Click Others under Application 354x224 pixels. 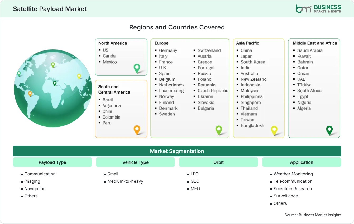coord(280,203)
